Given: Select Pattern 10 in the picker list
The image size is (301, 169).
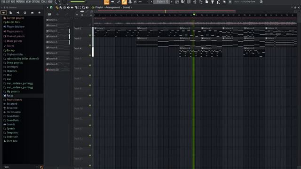Looking at the screenshot, I should (x=57, y=70).
